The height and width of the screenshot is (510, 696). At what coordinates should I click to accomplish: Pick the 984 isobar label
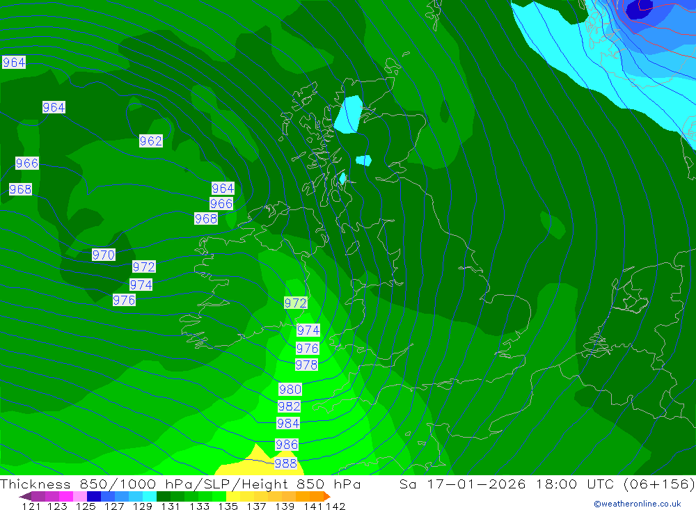[x=288, y=424]
